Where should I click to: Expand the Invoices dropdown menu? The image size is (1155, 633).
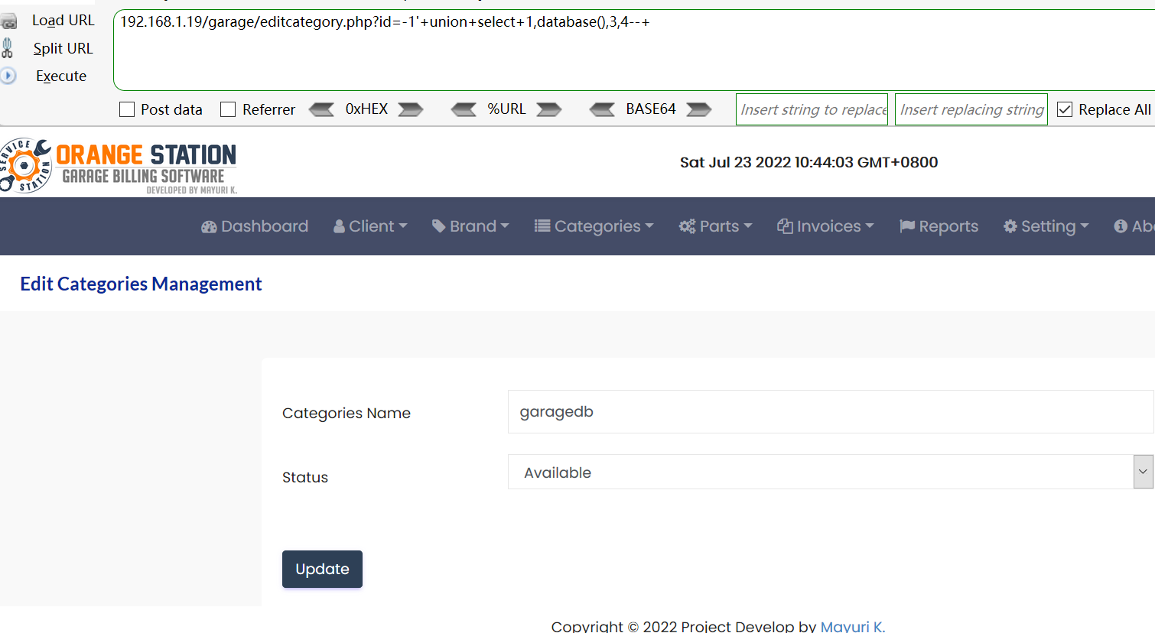(x=825, y=226)
